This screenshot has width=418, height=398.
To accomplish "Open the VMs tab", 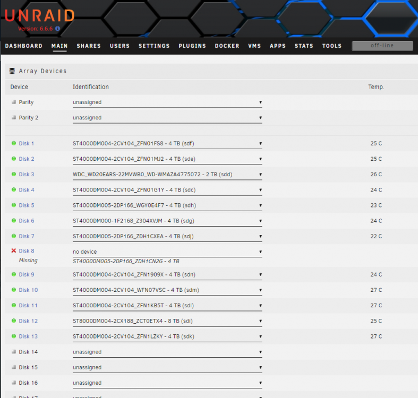I will coord(254,46).
